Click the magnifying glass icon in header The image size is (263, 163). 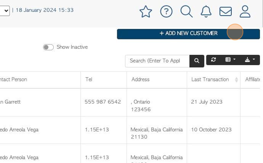click(186, 12)
